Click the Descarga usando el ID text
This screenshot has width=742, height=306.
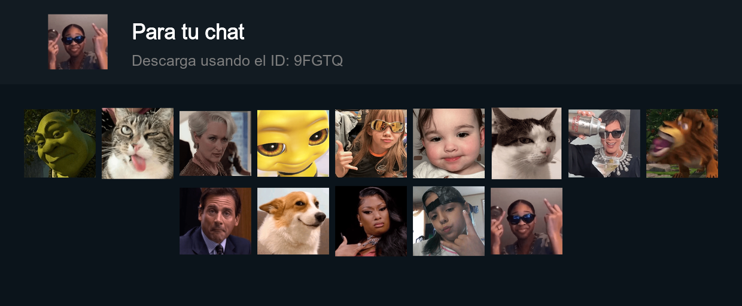[211, 60]
